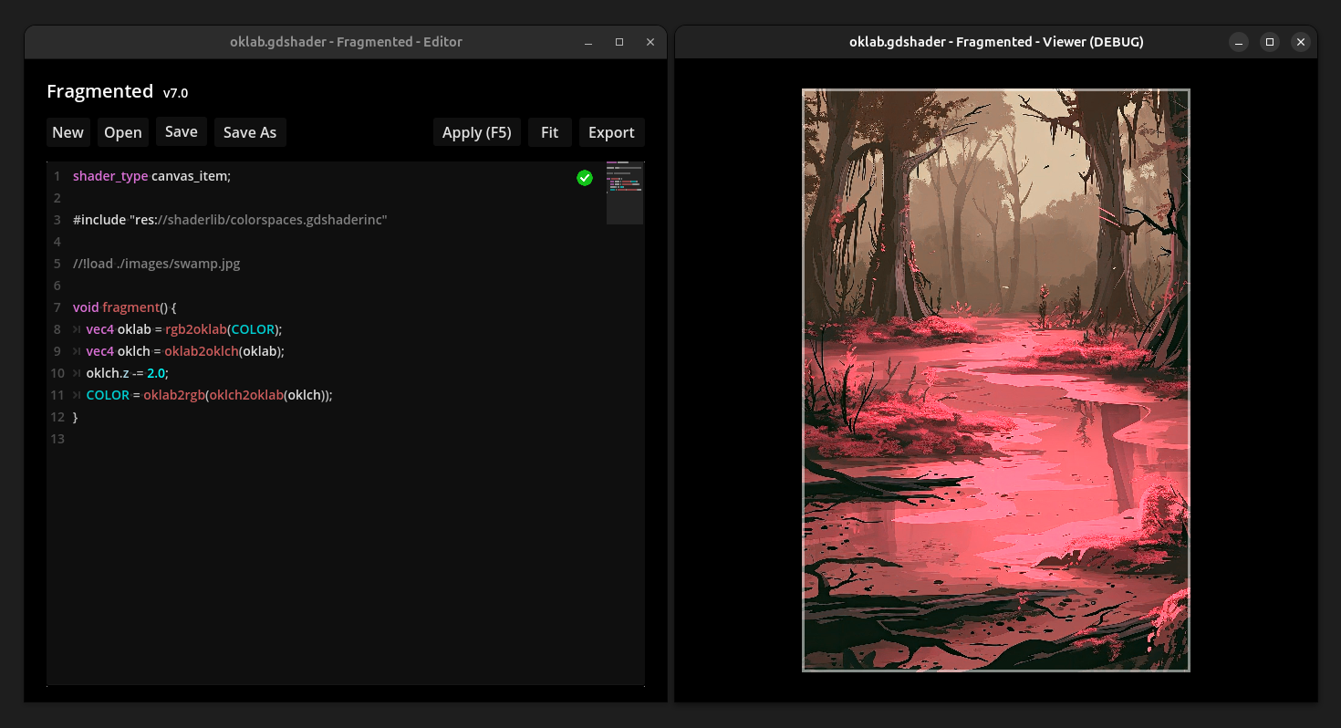The width and height of the screenshot is (1341, 728).
Task: Minimize the Editor window
Action: [x=587, y=42]
